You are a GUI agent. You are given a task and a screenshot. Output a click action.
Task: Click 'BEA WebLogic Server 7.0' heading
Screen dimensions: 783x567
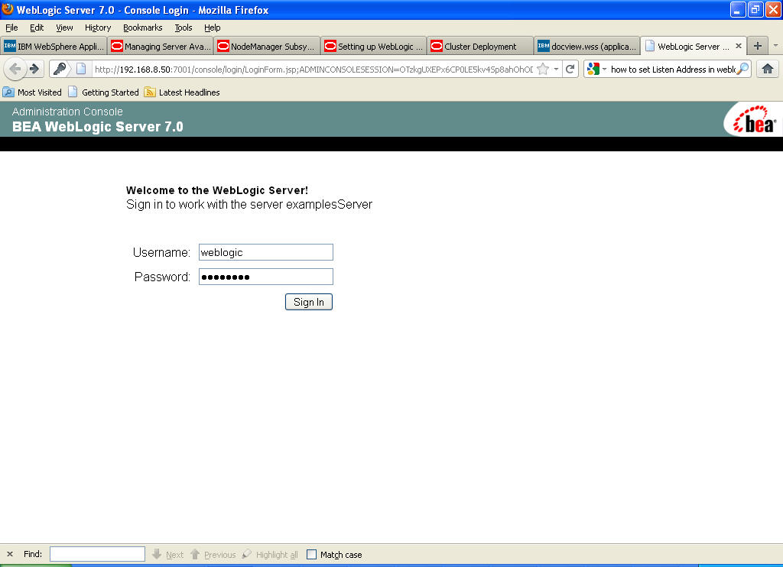pyautogui.click(x=98, y=127)
